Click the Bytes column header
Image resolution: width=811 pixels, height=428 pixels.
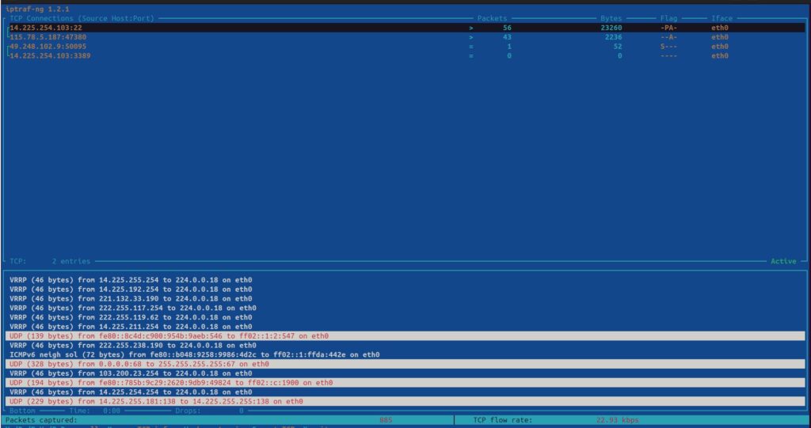coord(611,17)
